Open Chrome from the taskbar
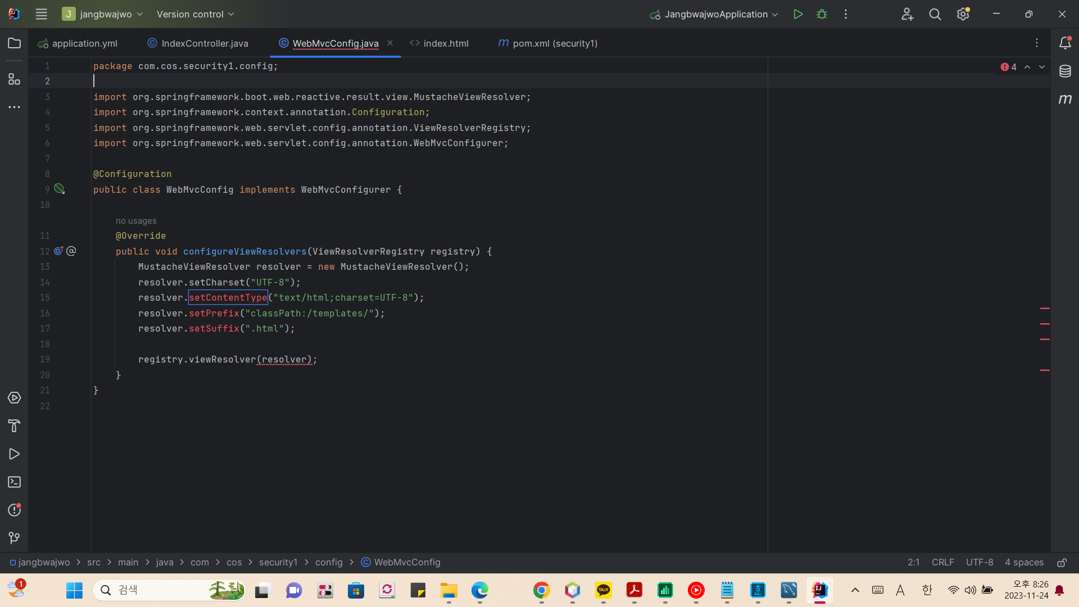 pyautogui.click(x=541, y=590)
